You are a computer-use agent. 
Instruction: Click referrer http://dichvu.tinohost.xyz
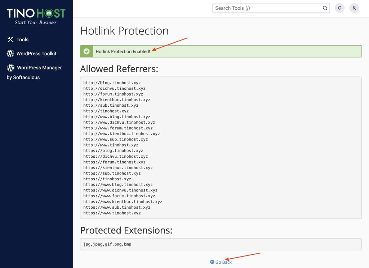click(114, 88)
